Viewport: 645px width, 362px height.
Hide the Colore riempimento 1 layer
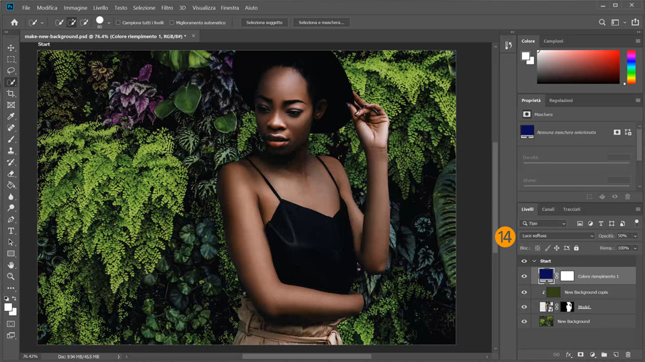click(x=524, y=276)
